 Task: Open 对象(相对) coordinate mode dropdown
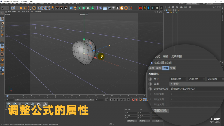point(132,121)
